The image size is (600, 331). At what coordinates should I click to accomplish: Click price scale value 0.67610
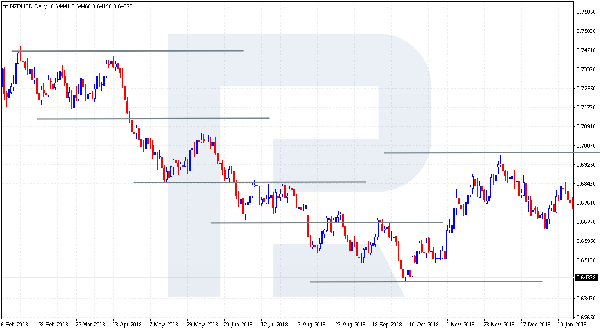click(x=586, y=203)
